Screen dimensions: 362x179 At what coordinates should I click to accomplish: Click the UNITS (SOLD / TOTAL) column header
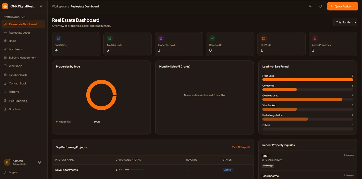[129, 160]
